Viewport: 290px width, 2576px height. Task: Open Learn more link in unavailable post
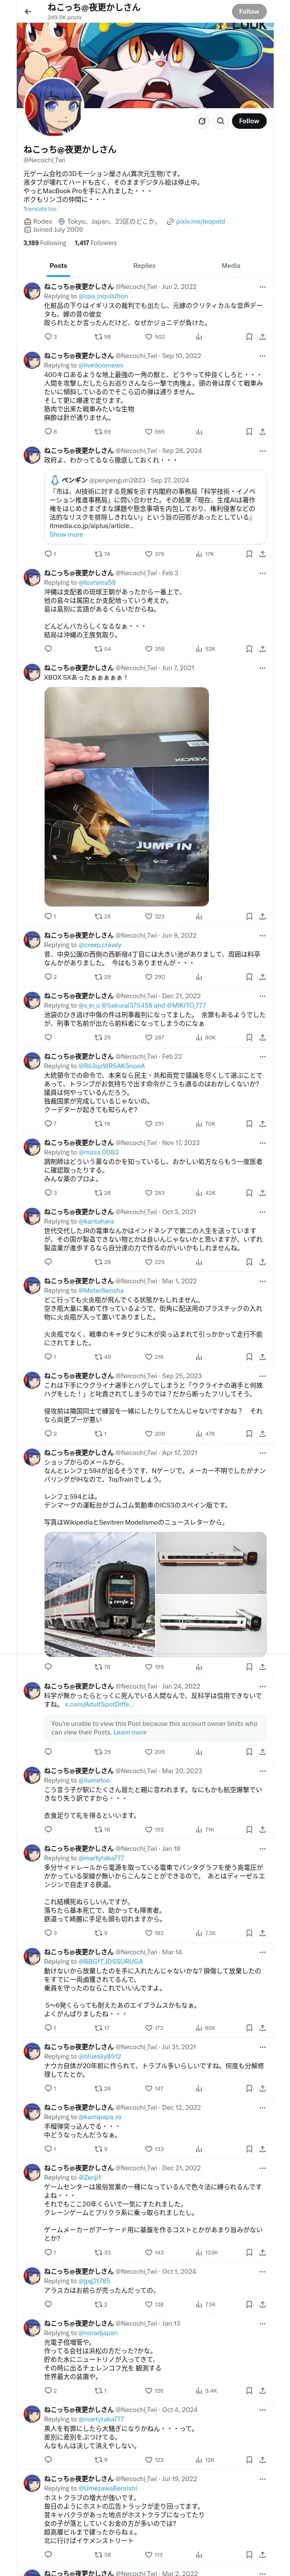coord(130,1732)
